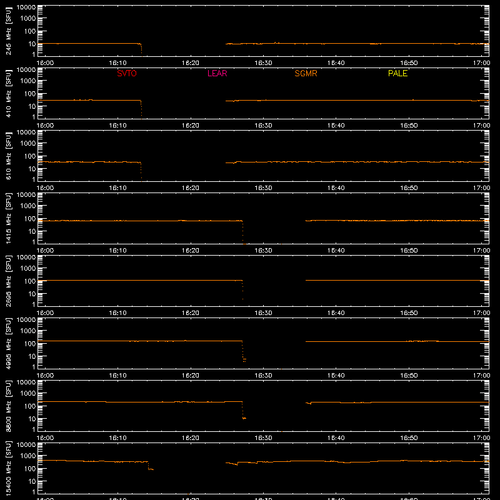The width and height of the screenshot is (500, 500).
Task: Click 16:00 time label under 610 MHz plot
Action: (x=45, y=188)
